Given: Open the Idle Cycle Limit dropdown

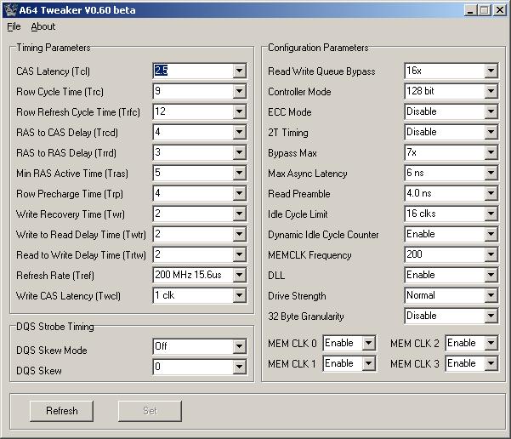Looking at the screenshot, I should pos(491,214).
